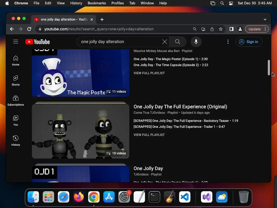Go to Home in the sidebar
The image size is (277, 208).
point(15,61)
